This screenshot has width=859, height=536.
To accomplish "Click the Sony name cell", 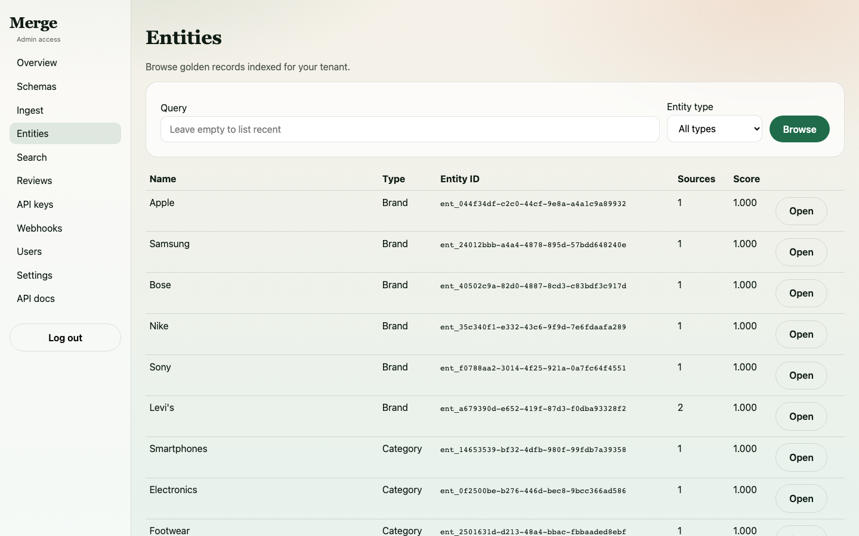I will [160, 367].
